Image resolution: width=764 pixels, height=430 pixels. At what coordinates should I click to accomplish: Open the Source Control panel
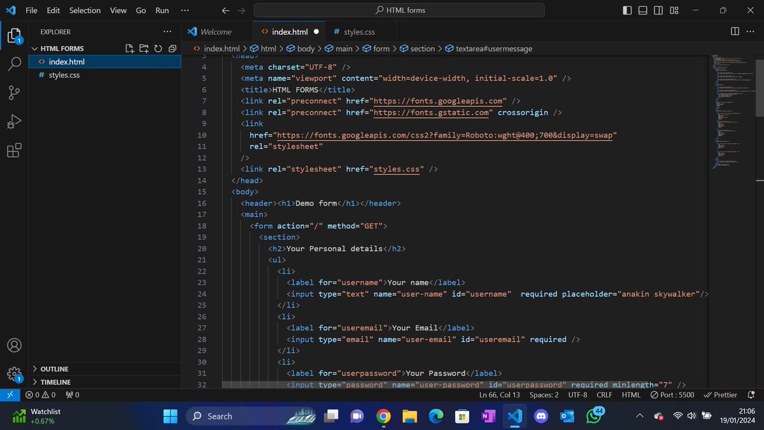coord(14,92)
